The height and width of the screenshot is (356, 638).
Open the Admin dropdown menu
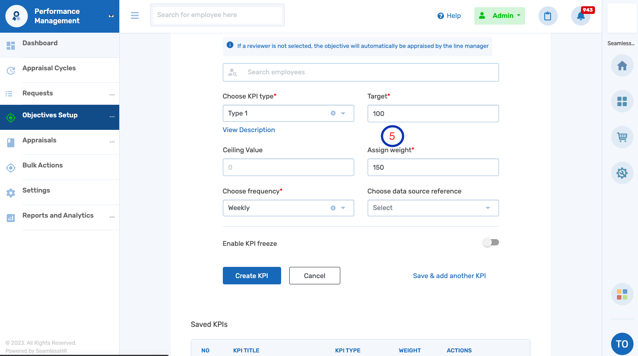(x=499, y=16)
